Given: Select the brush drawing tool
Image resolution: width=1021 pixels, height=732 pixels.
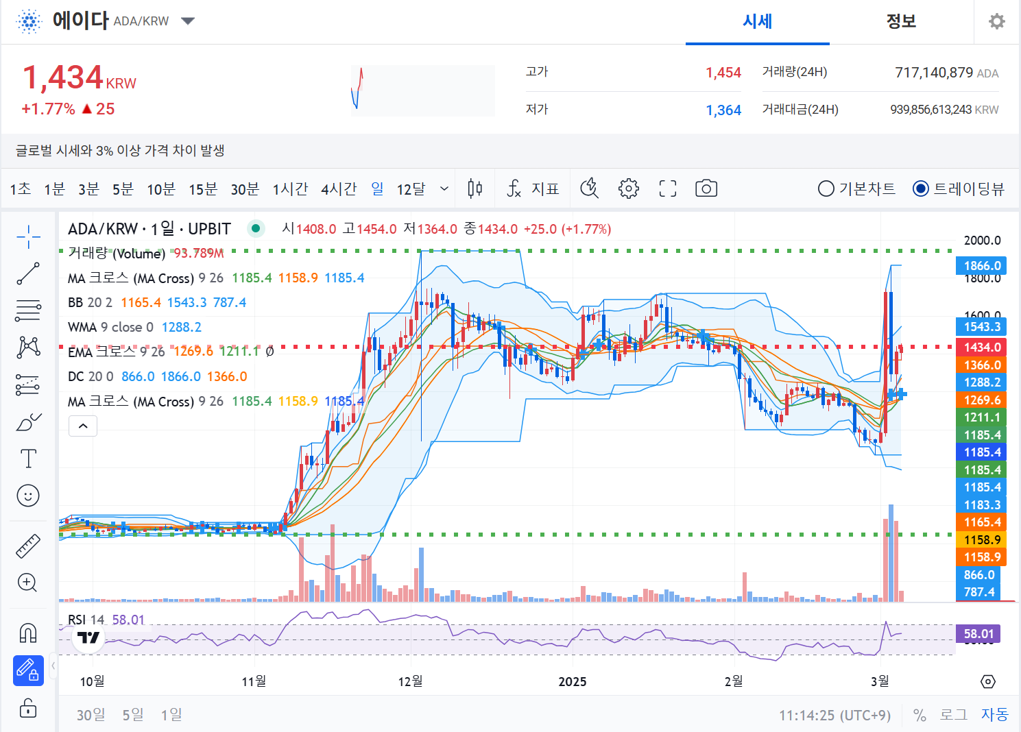Looking at the screenshot, I should click(28, 422).
